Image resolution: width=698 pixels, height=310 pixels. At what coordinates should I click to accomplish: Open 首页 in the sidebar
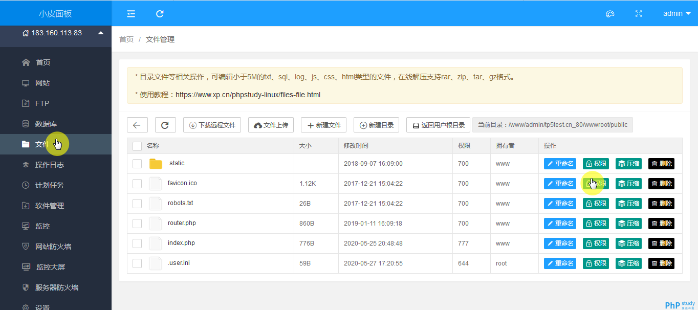(56, 62)
